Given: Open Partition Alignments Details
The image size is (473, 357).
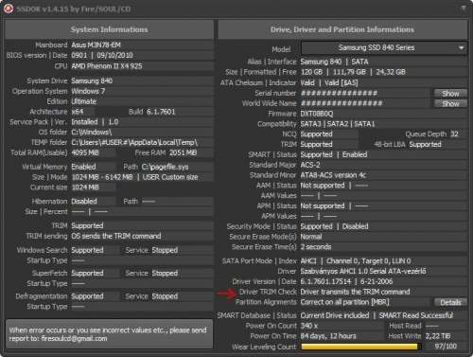Looking at the screenshot, I should click(x=450, y=302).
